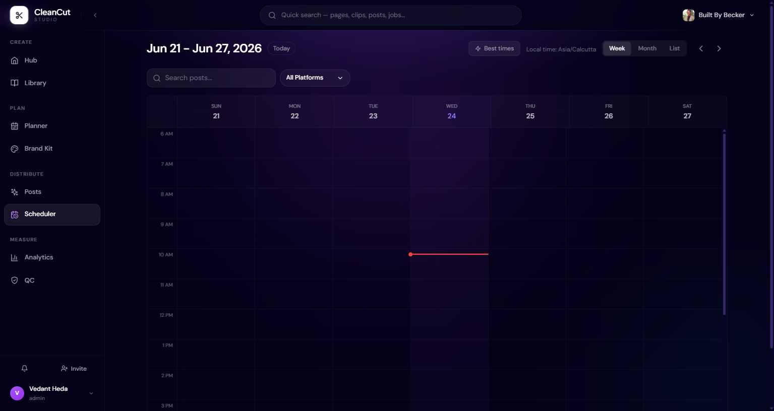
Task: Go to the Planner section
Action: pyautogui.click(x=52, y=126)
